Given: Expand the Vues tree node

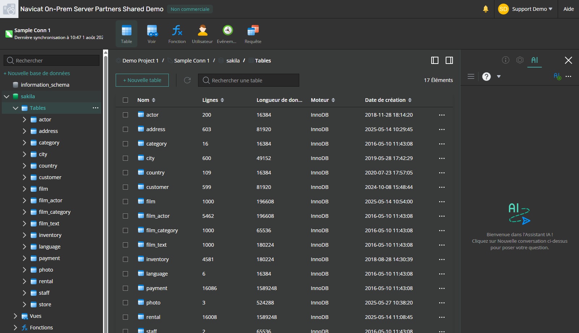Looking at the screenshot, I should (x=15, y=316).
